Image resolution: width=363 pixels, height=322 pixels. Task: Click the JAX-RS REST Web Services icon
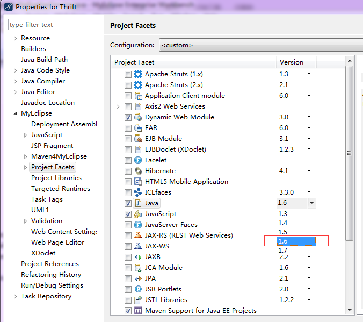pos(138,235)
